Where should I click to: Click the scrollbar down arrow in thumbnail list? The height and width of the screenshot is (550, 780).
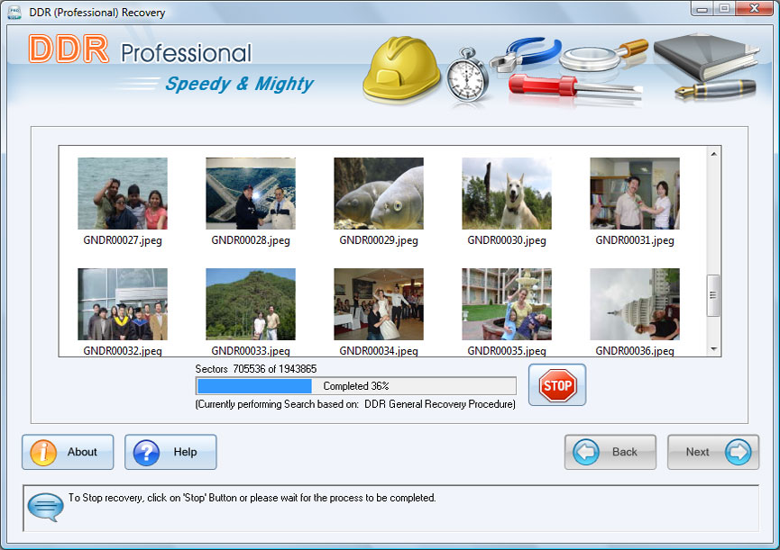pos(713,349)
